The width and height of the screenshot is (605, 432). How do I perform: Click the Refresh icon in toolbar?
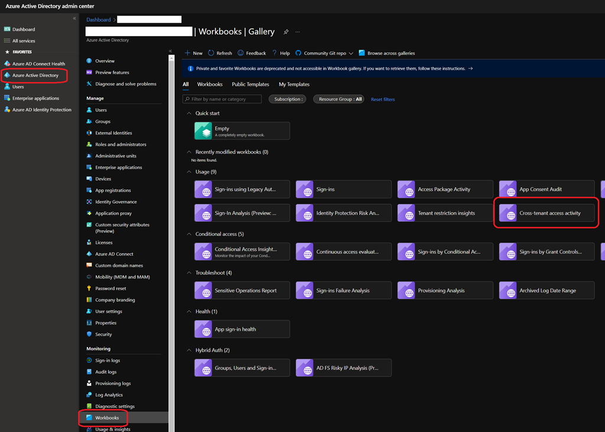[x=211, y=53]
